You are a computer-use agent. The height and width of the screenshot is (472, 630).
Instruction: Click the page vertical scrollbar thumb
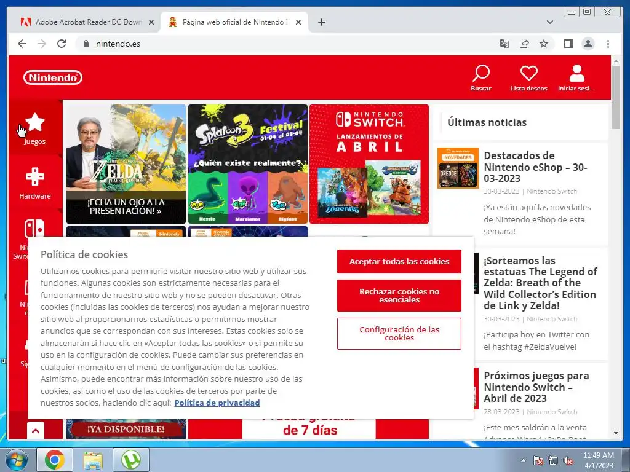(x=616, y=96)
